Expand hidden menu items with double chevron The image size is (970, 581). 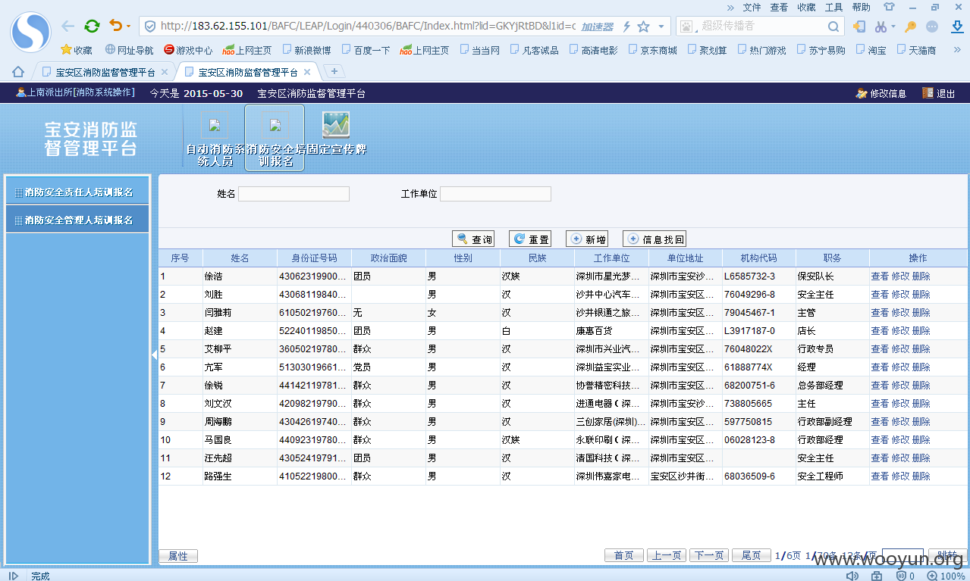[730, 8]
